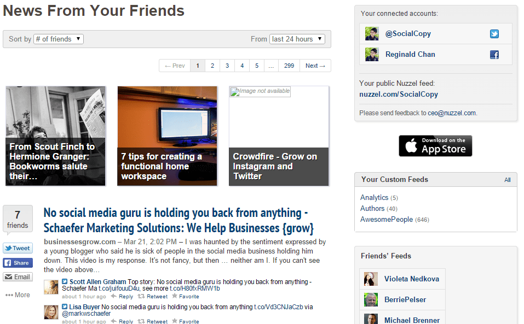
Task: Open the t.co/Vd3CNJaCzb link
Action: click(278, 307)
